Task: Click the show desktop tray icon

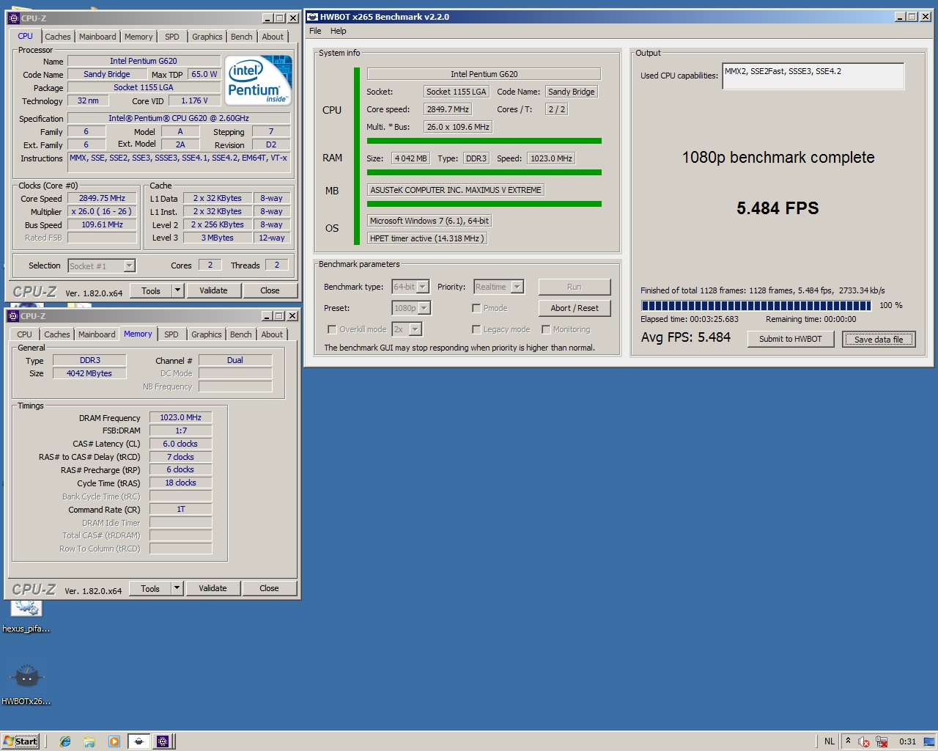Action: (x=929, y=741)
